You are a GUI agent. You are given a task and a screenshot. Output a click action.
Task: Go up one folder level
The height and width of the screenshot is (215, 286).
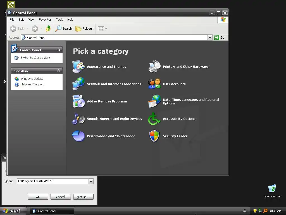[48, 29]
